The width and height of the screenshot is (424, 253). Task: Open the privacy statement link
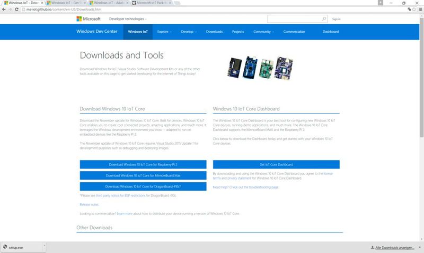tap(240, 178)
